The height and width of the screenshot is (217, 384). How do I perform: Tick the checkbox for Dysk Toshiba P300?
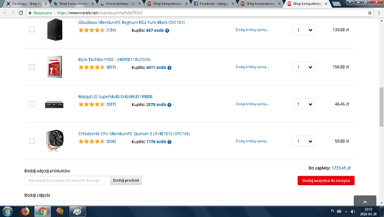32,67
